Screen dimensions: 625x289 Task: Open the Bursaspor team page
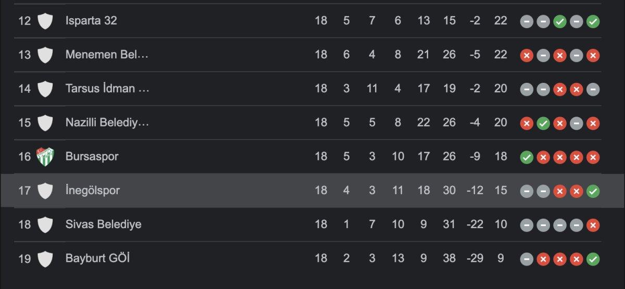tap(92, 156)
